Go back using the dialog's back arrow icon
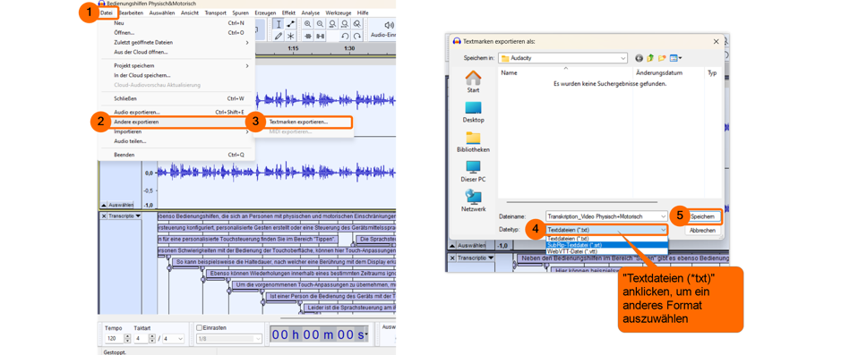The image size is (850, 355). click(639, 58)
